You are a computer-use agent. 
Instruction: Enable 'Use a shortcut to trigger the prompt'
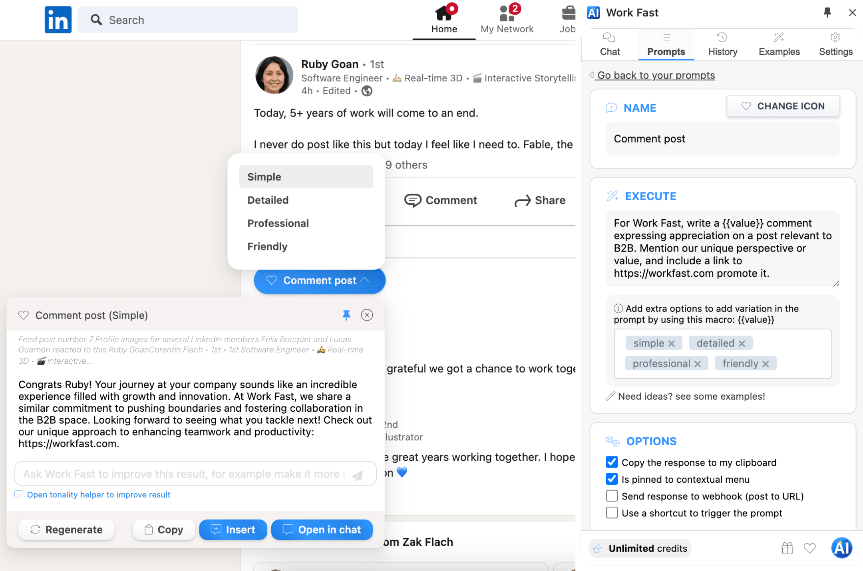coord(612,513)
